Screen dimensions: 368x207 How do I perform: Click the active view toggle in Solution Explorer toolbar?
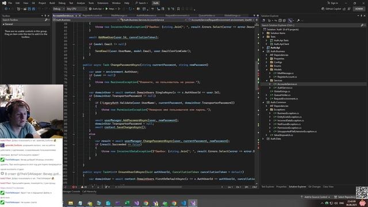pos(290,21)
